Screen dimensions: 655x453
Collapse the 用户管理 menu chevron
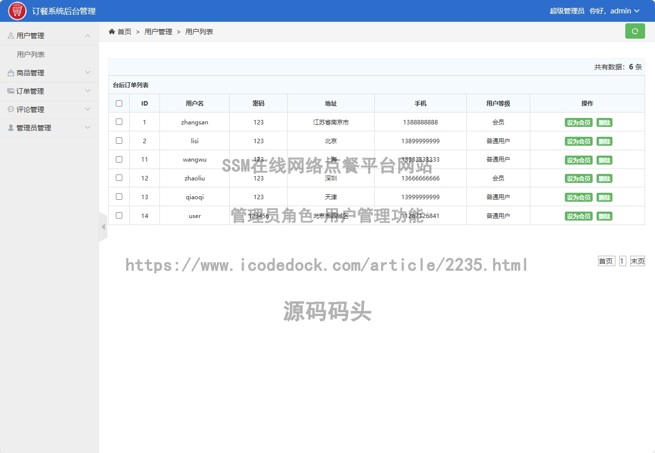pos(88,36)
